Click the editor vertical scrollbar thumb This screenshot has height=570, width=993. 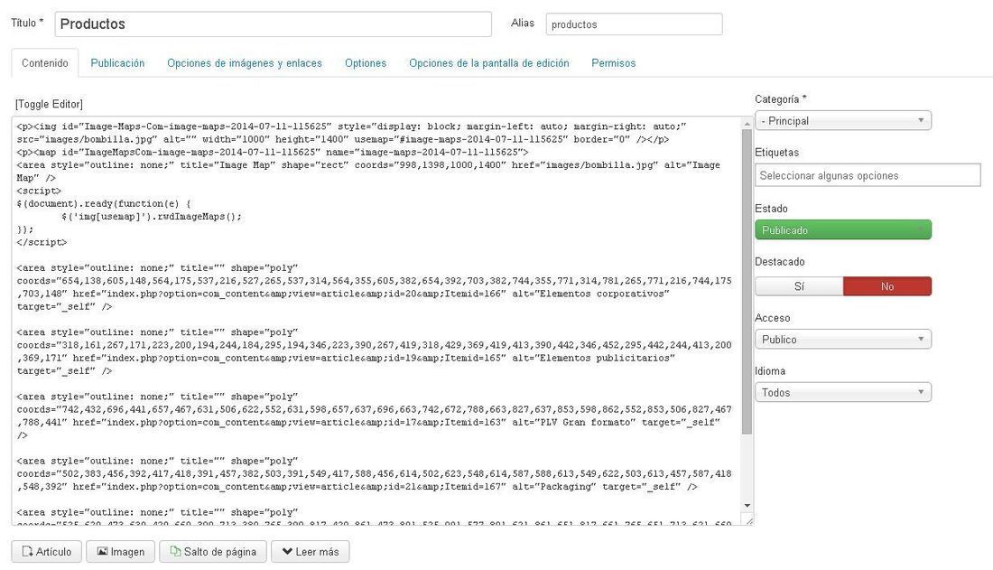[x=747, y=282]
